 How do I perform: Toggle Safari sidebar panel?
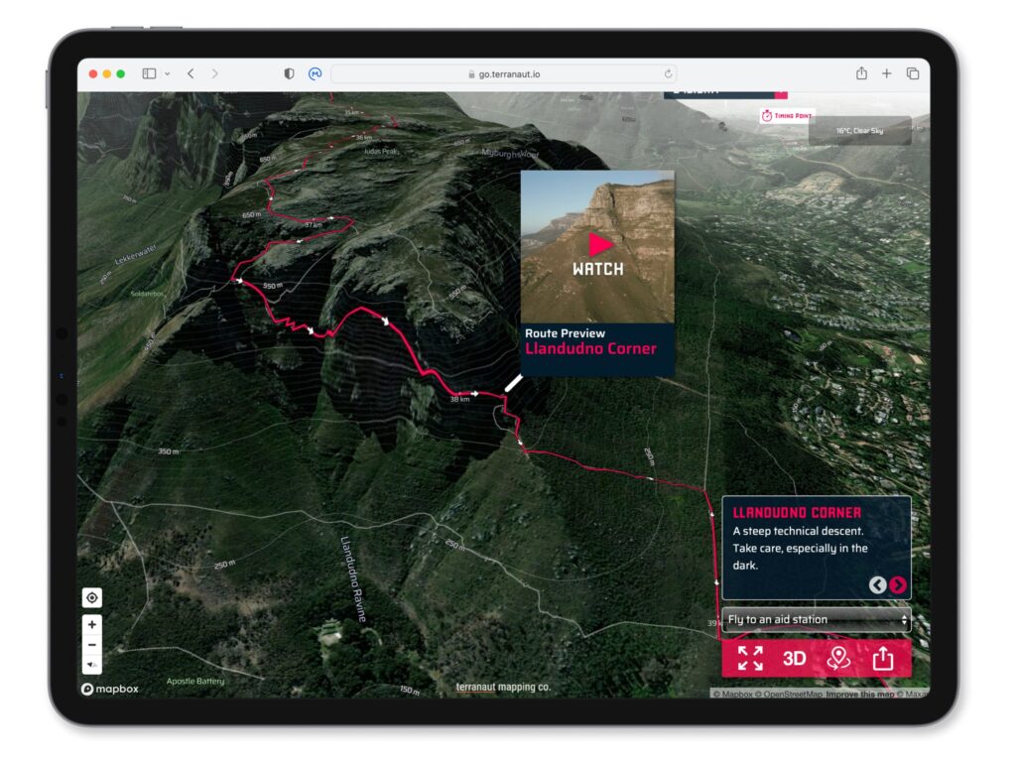[x=149, y=73]
